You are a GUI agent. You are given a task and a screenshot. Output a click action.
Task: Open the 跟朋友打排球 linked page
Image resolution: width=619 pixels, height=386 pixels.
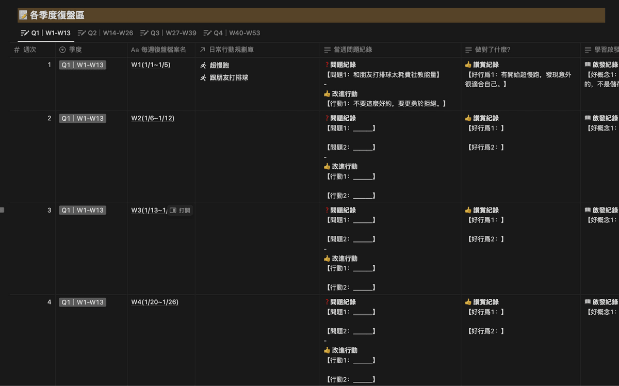[229, 78]
